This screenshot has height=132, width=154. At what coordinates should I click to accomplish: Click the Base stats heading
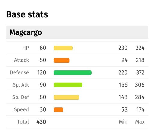(x=27, y=14)
